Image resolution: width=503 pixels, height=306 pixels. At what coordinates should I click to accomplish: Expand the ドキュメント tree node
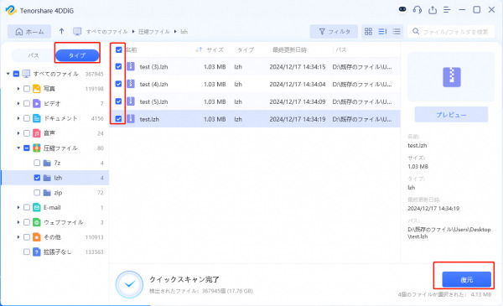point(18,118)
